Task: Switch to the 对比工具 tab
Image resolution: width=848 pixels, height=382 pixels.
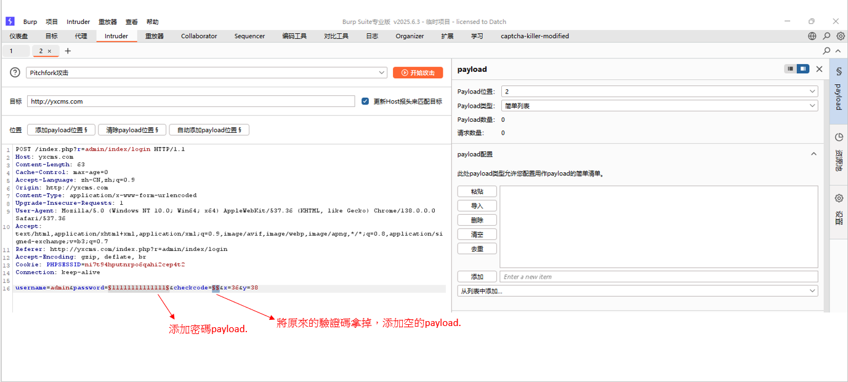Action: point(336,36)
